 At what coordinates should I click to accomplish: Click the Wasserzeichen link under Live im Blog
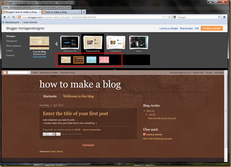point(39,57)
